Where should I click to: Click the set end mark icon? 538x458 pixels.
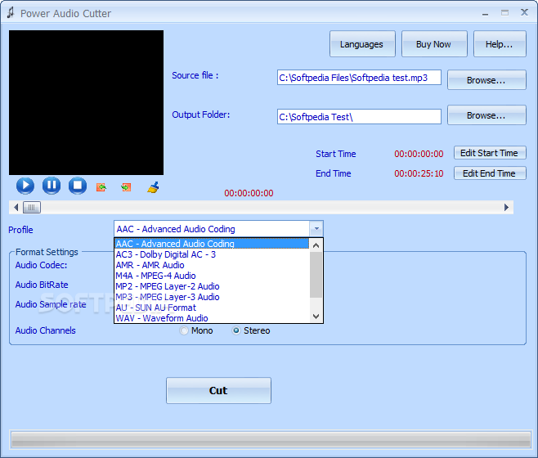pyautogui.click(x=126, y=187)
